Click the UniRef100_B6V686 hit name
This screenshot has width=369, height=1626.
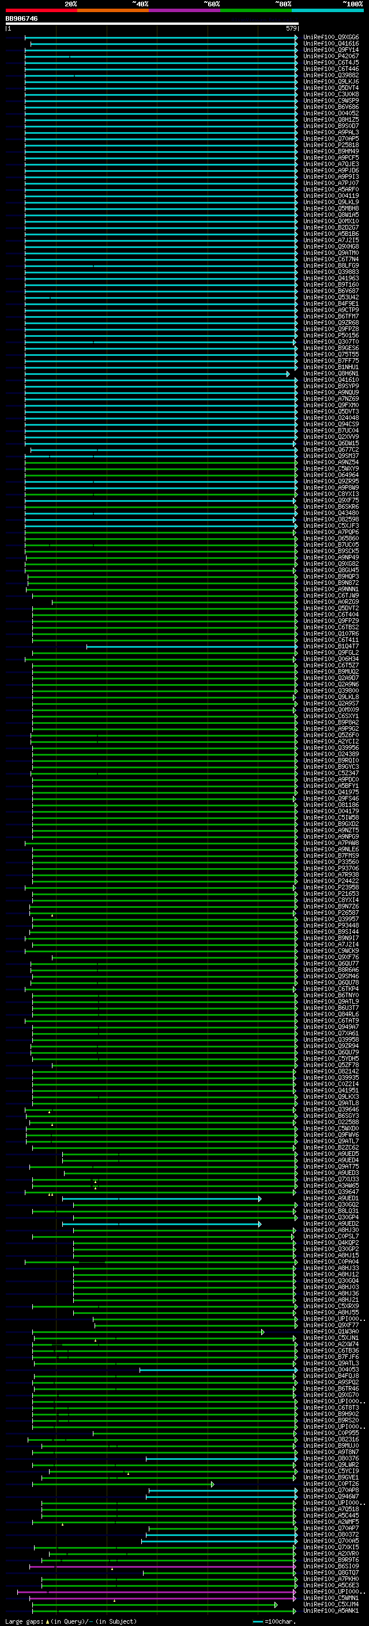[331, 107]
